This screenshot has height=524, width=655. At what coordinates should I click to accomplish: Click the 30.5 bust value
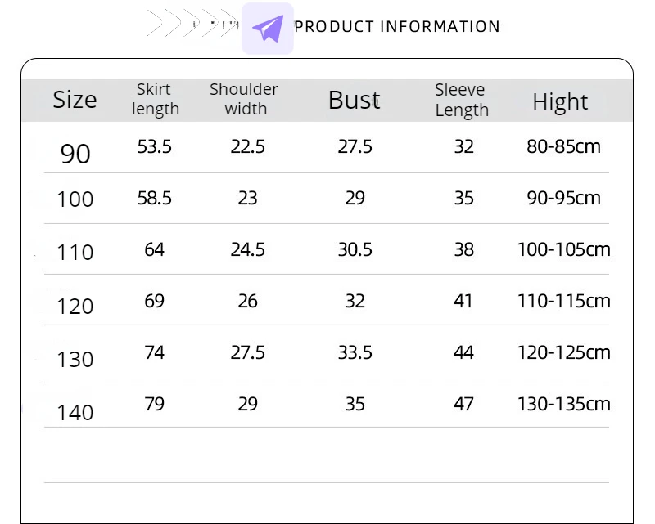click(x=355, y=249)
